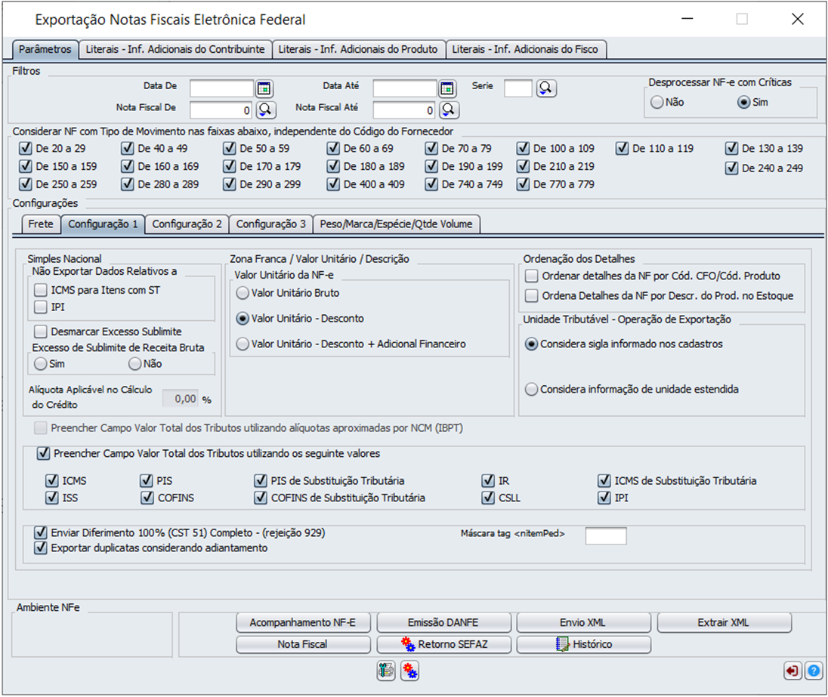828x697 pixels.
Task: Open the Histórico button
Action: [583, 644]
